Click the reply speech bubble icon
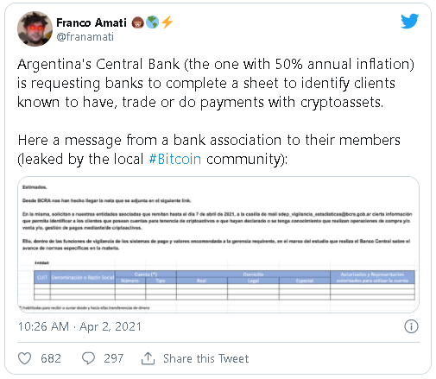 tap(88, 358)
